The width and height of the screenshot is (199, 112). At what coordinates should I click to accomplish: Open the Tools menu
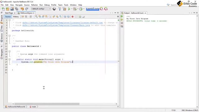point(66,5)
